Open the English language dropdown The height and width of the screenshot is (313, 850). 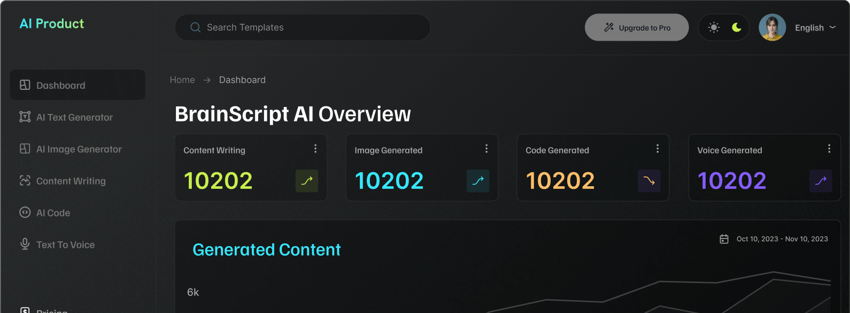815,28
